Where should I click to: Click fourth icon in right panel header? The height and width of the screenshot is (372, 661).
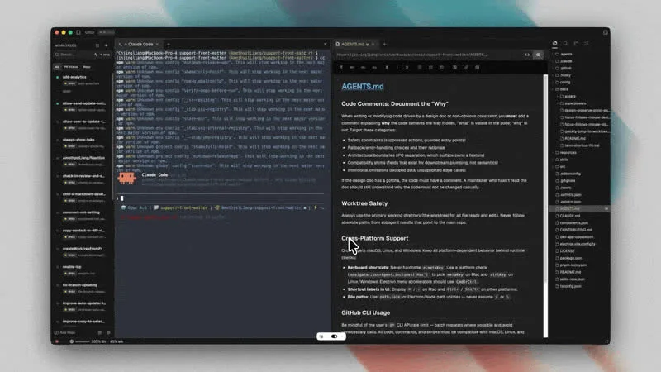click(x=587, y=44)
